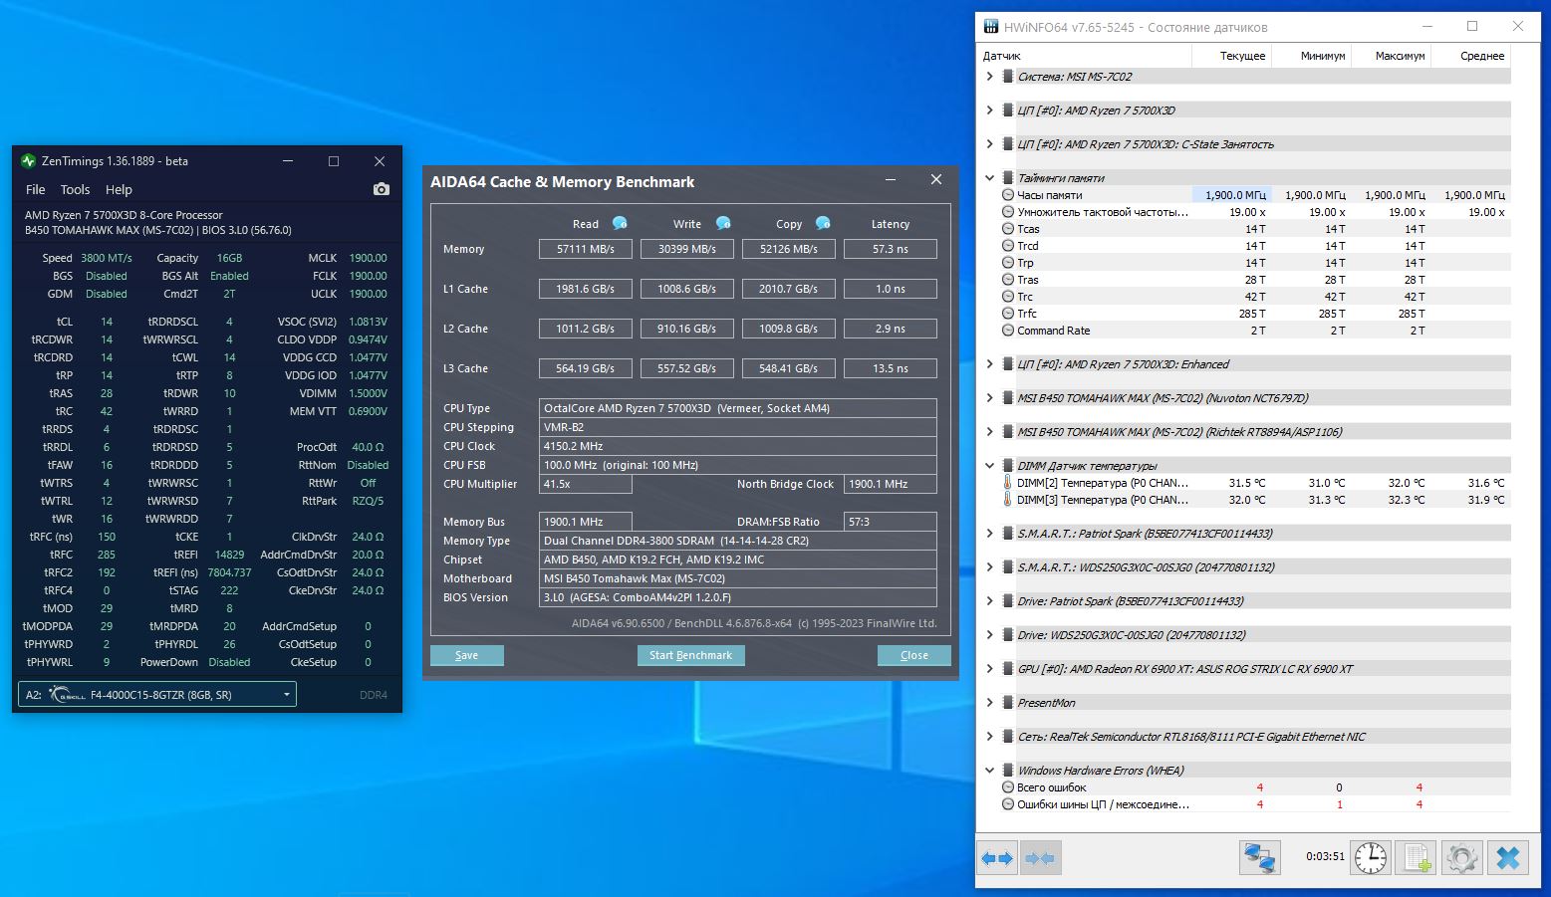Click the Memory Type DDR4-3800 SDRAM field
Screen dimensions: 1551x897
click(x=738, y=541)
